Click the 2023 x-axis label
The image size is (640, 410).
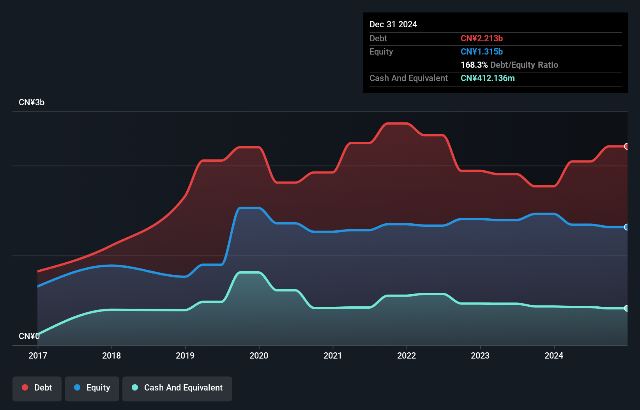pos(480,355)
